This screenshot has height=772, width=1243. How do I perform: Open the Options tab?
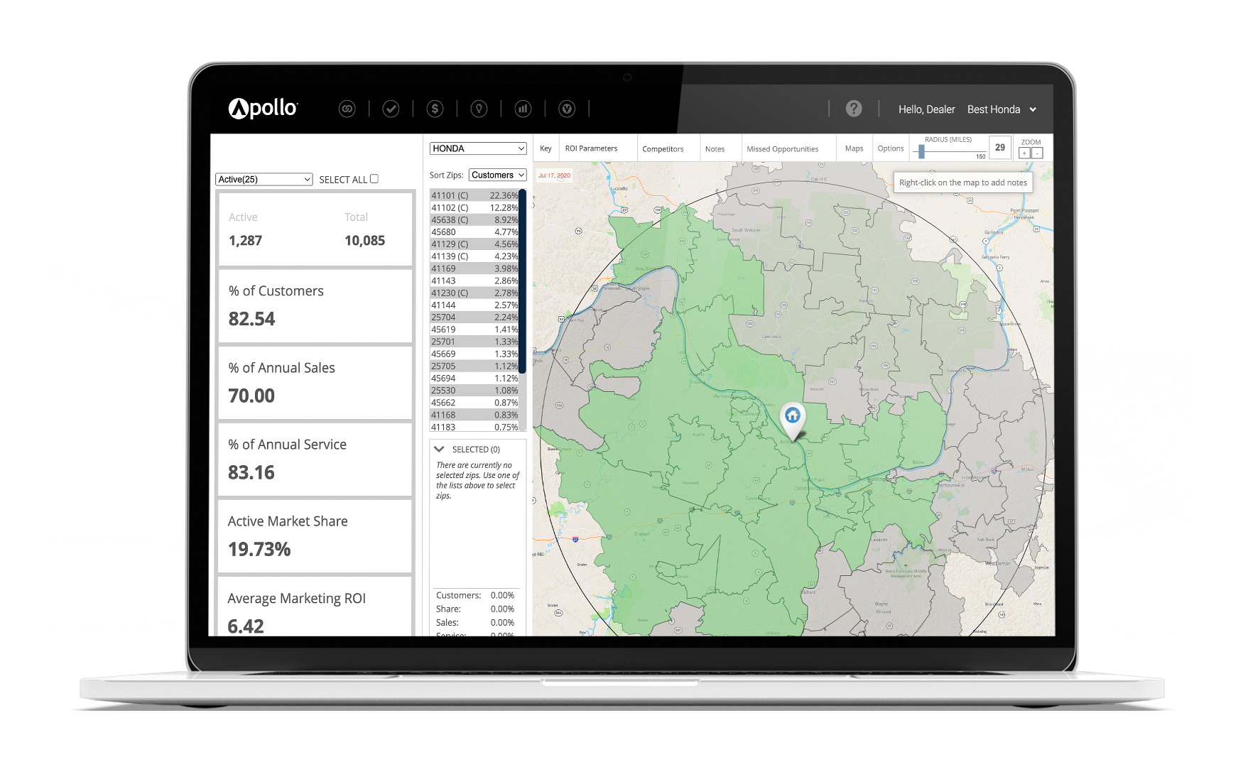pos(890,148)
